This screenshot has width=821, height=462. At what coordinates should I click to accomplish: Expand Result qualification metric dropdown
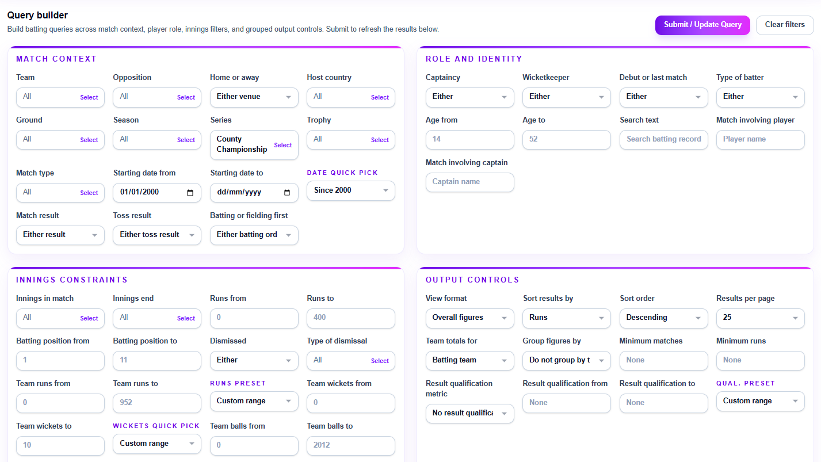[x=470, y=414]
